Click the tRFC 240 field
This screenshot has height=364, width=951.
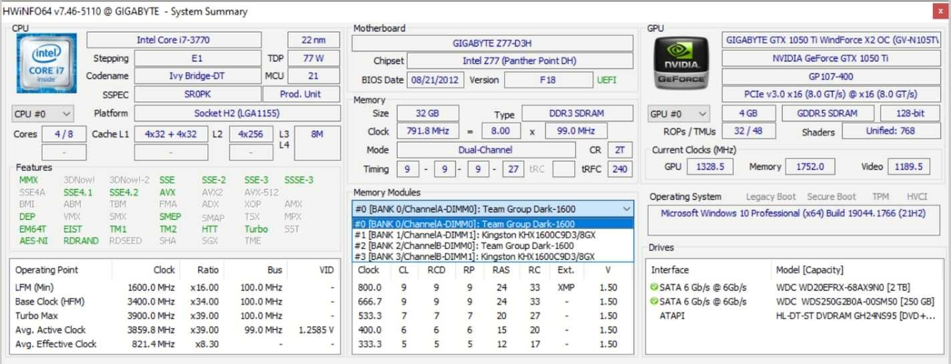(620, 169)
